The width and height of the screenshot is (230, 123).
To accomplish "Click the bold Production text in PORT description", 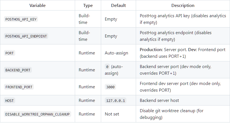I will 151,50.
